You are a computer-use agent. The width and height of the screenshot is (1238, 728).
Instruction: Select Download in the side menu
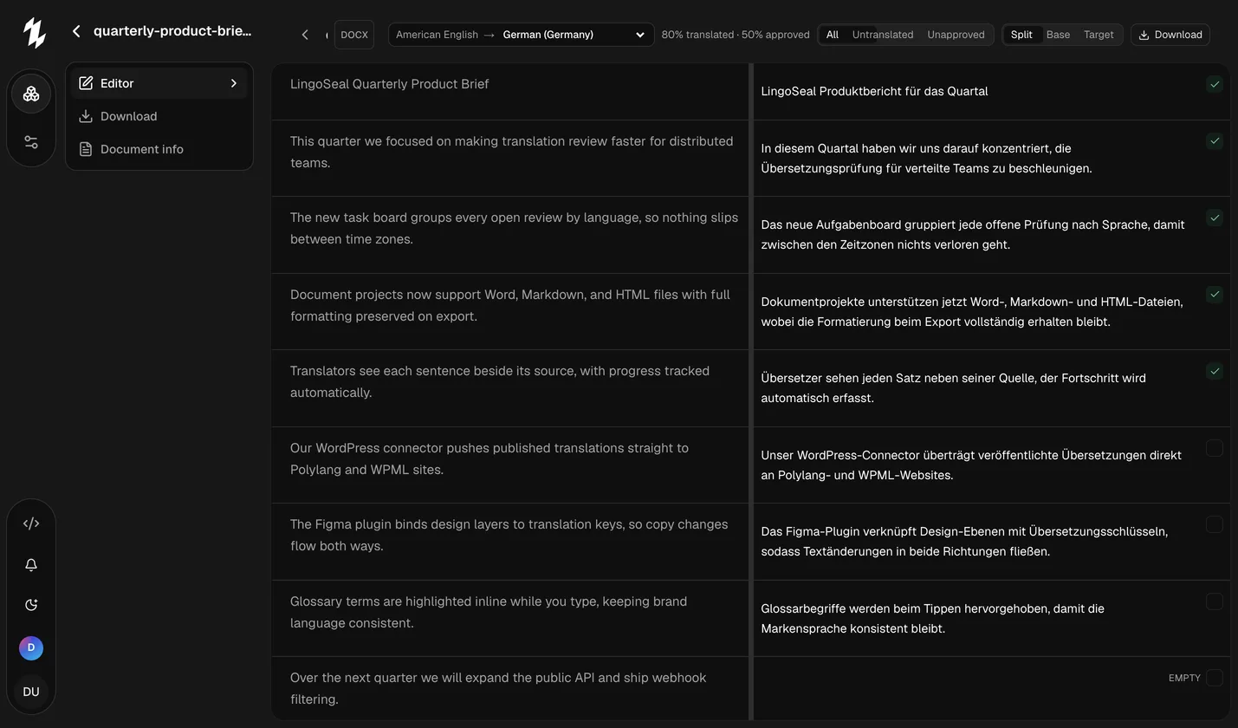tap(159, 116)
